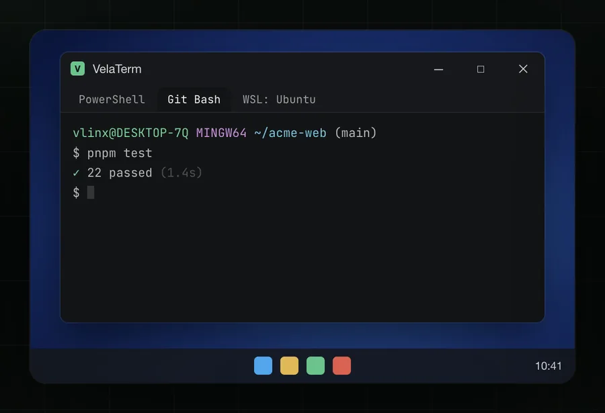Open the green taskbar app icon
Viewport: 605px width, 413px height.
coord(316,365)
